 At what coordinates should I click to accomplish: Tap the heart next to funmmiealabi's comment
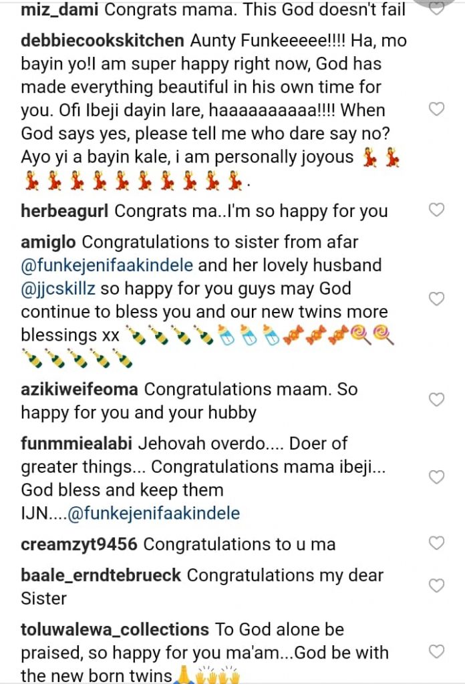tap(436, 478)
